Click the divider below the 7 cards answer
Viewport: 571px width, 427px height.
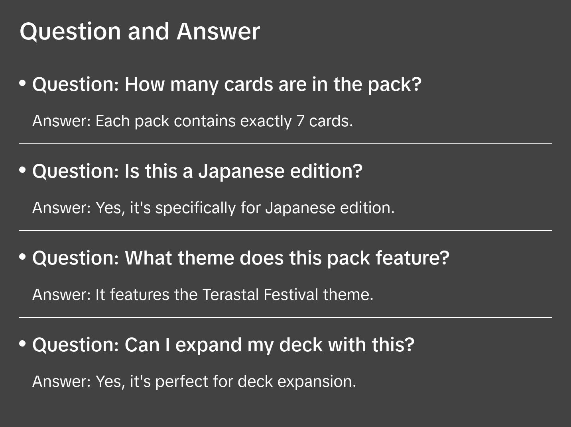point(285,144)
